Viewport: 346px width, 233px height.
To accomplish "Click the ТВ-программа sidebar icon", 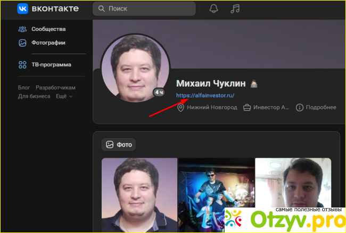I will coord(22,65).
